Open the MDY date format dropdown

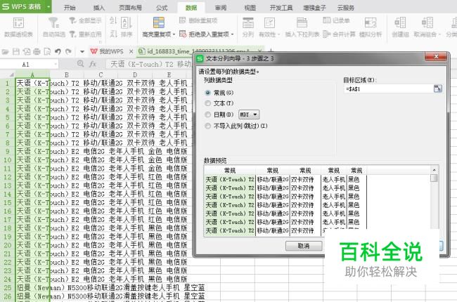pyautogui.click(x=249, y=114)
